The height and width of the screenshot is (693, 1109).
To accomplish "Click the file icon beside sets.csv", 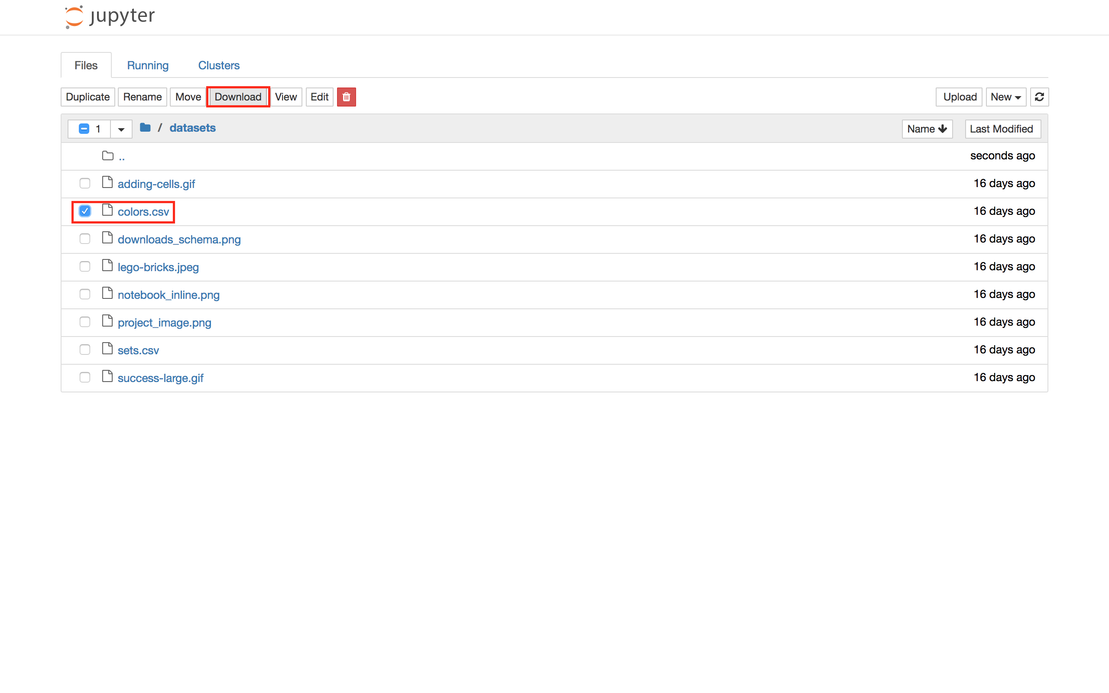I will [107, 349].
